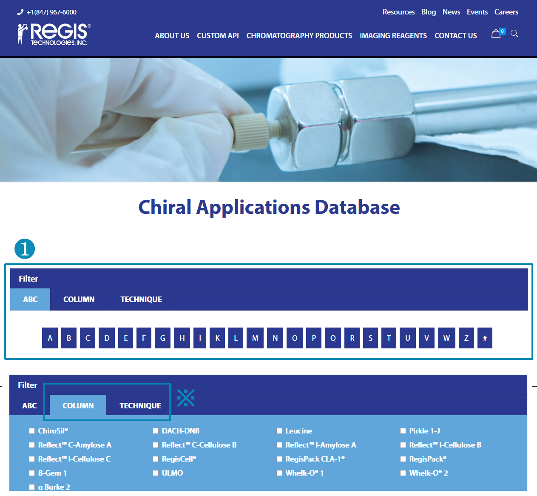
Task: Select letter R in the alphabet filter
Action: [352, 338]
